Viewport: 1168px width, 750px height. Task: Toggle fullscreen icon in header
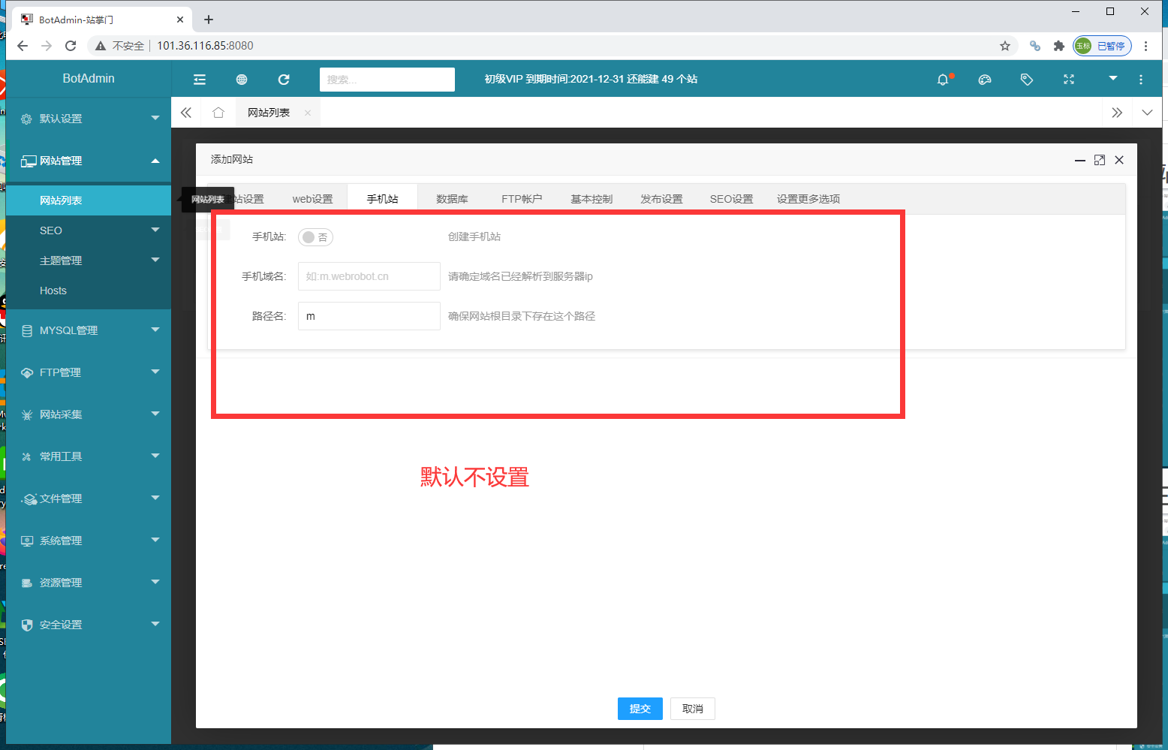pos(1069,80)
